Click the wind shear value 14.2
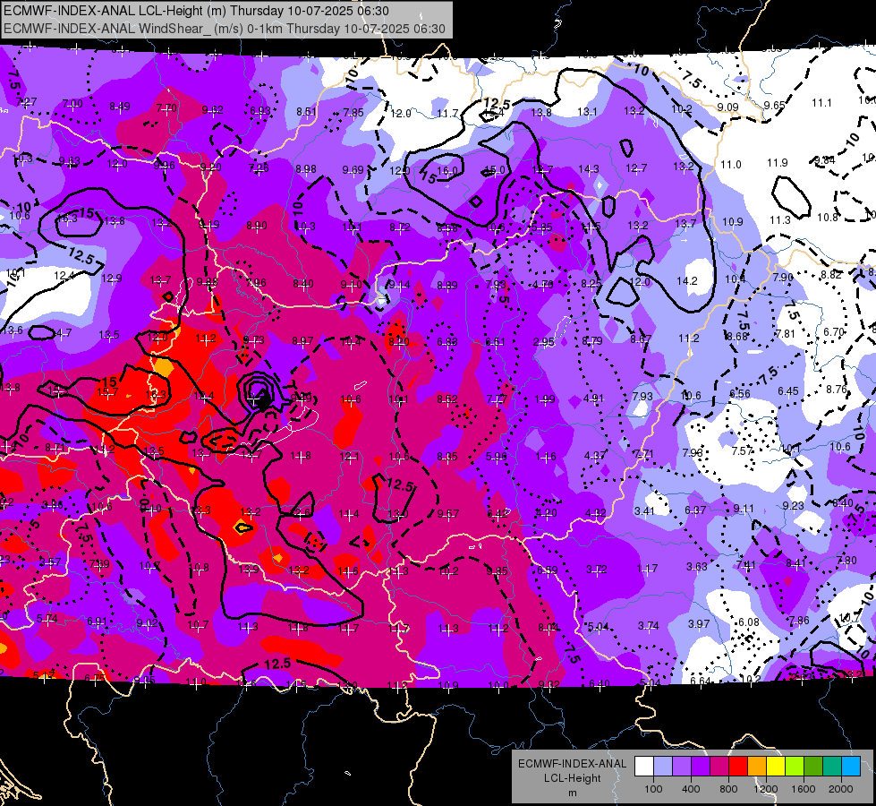This screenshot has width=876, height=806. [686, 281]
